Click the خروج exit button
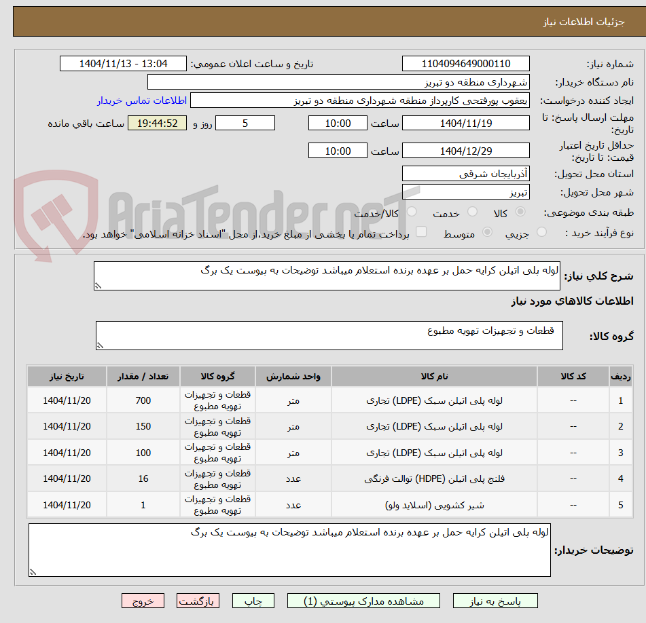This screenshot has height=623, width=646. pos(143,601)
